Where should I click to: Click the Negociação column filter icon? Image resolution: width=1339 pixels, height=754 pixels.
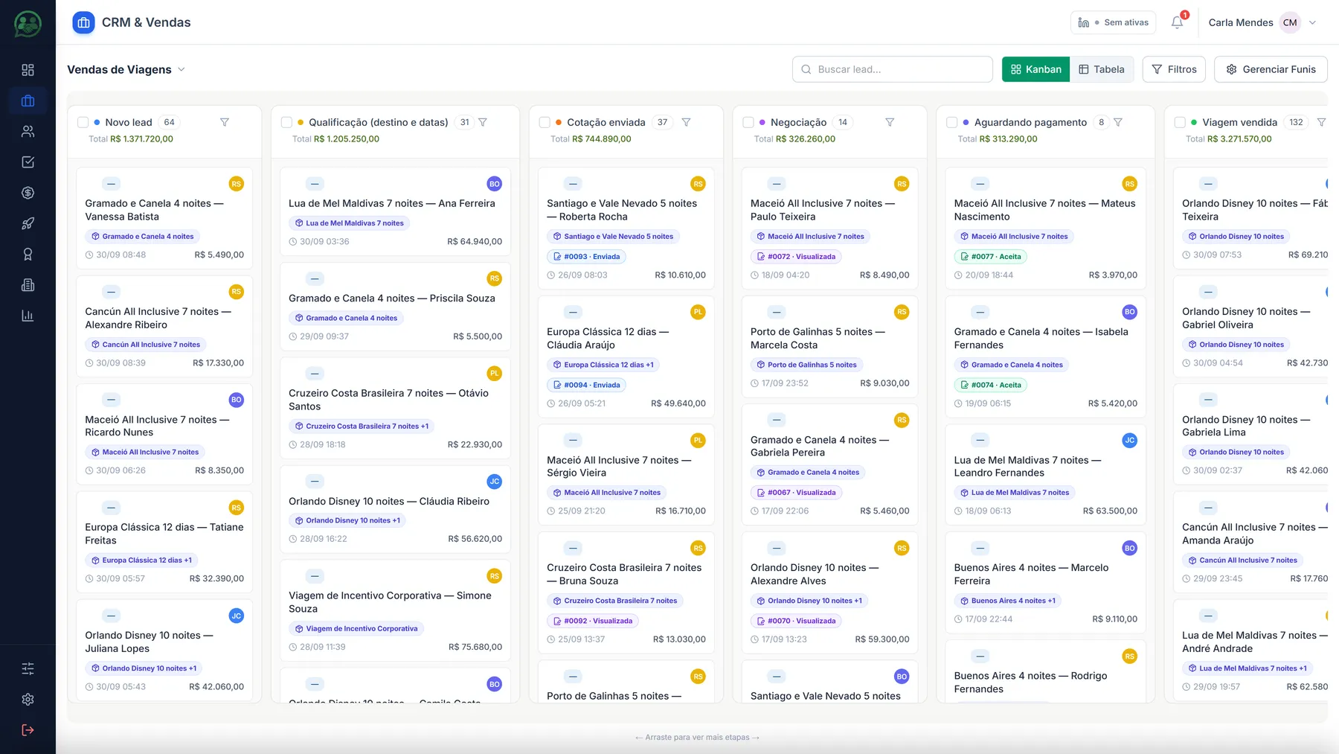pyautogui.click(x=890, y=122)
